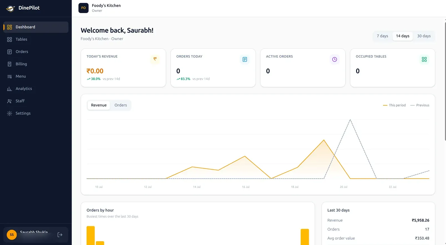Click the clock icon on Active Orders card
Viewport: 446px width, 245px height.
pos(334,59)
